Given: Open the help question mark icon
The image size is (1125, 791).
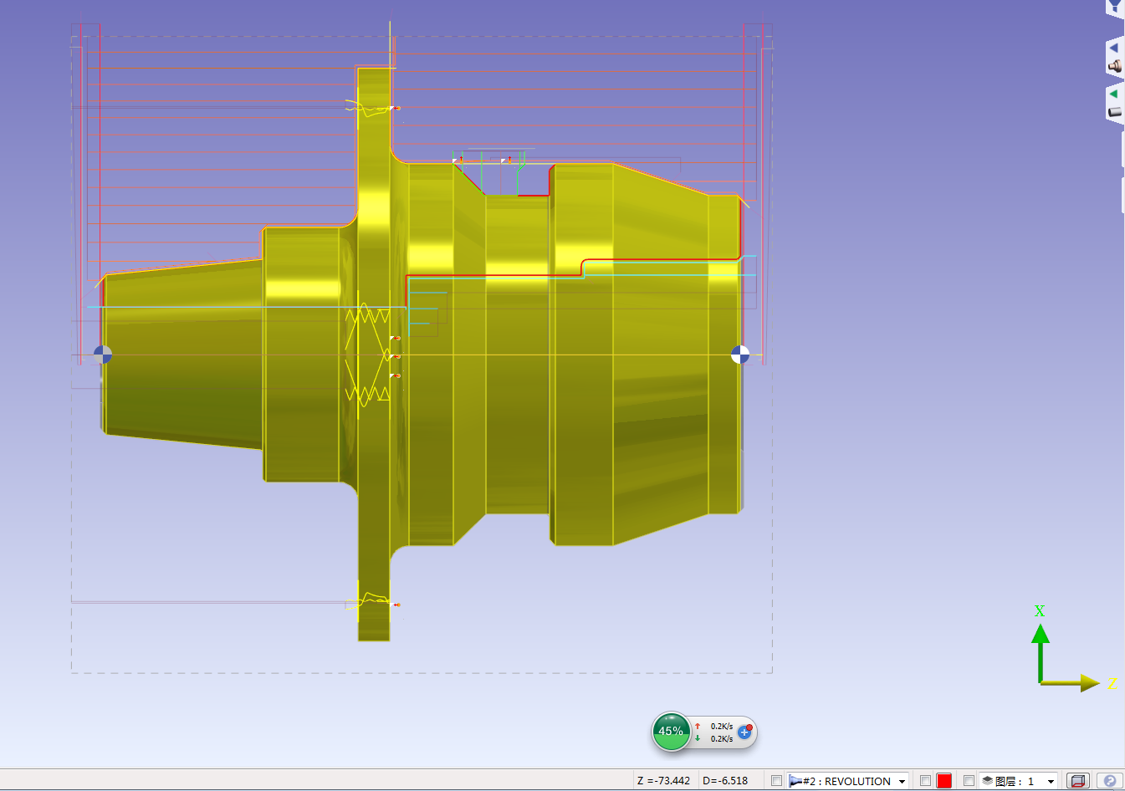Looking at the screenshot, I should pos(1109,781).
